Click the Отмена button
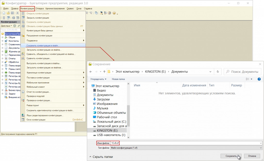Screen dimensions: 264x161 [x=252, y=156]
